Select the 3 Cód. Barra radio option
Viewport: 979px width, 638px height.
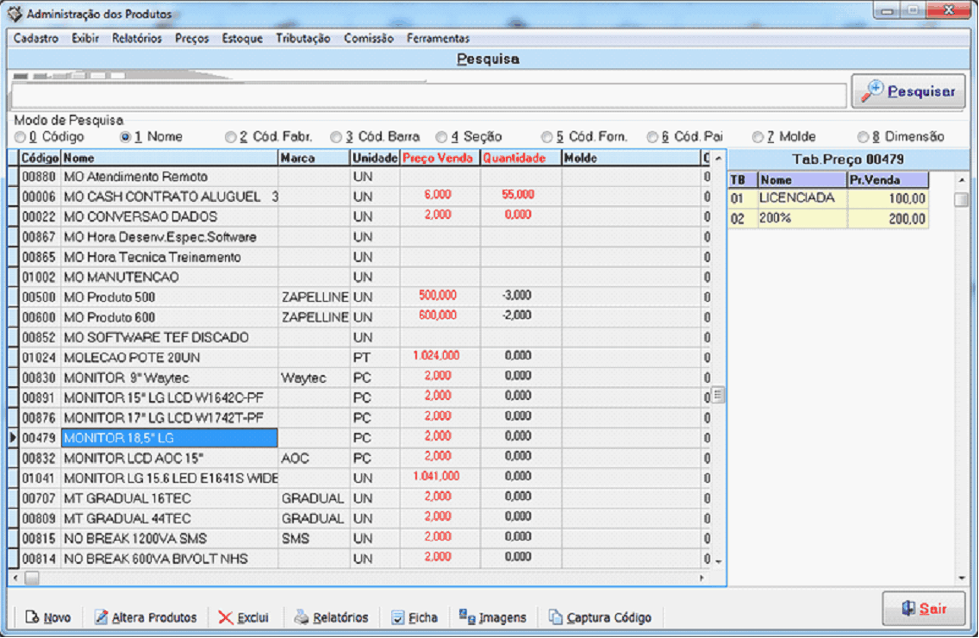coord(336,137)
